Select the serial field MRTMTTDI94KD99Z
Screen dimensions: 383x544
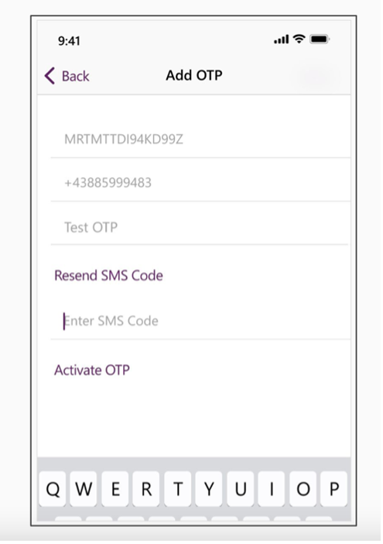click(200, 139)
